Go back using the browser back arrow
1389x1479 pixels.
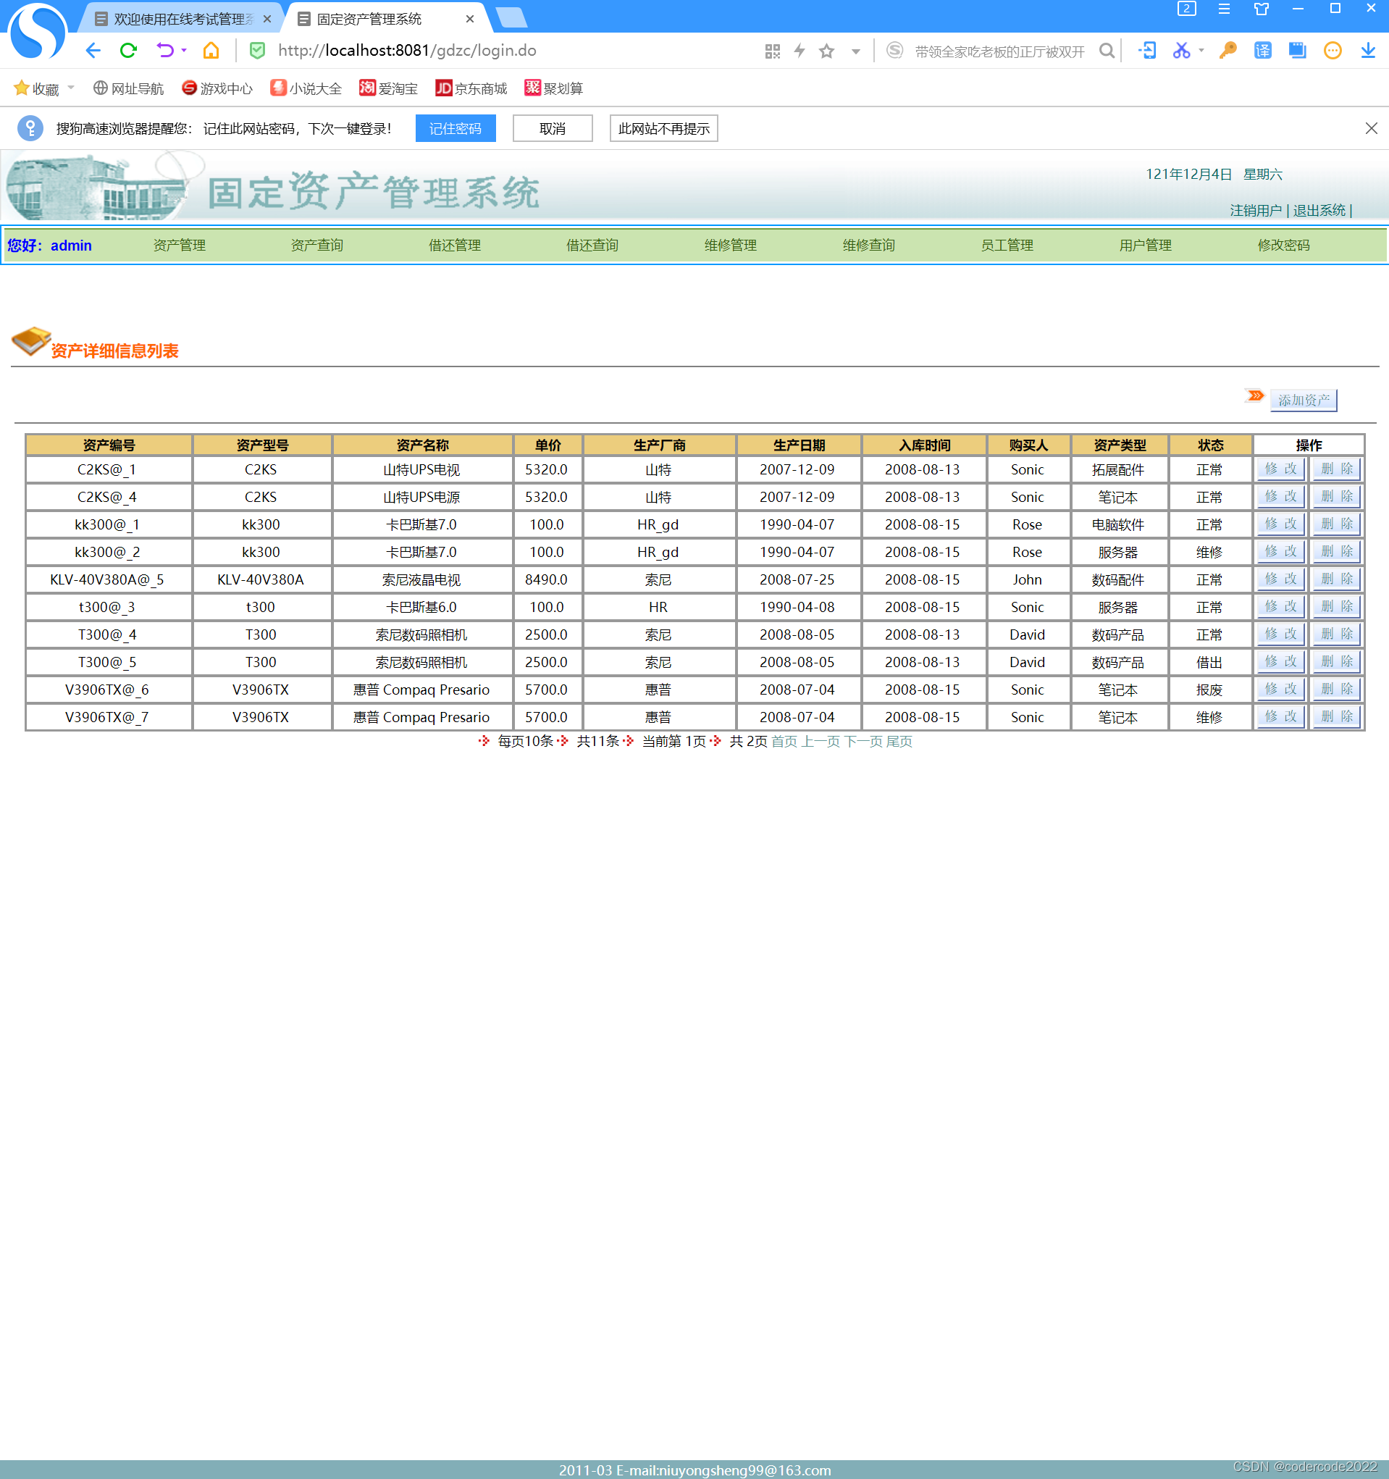[93, 51]
